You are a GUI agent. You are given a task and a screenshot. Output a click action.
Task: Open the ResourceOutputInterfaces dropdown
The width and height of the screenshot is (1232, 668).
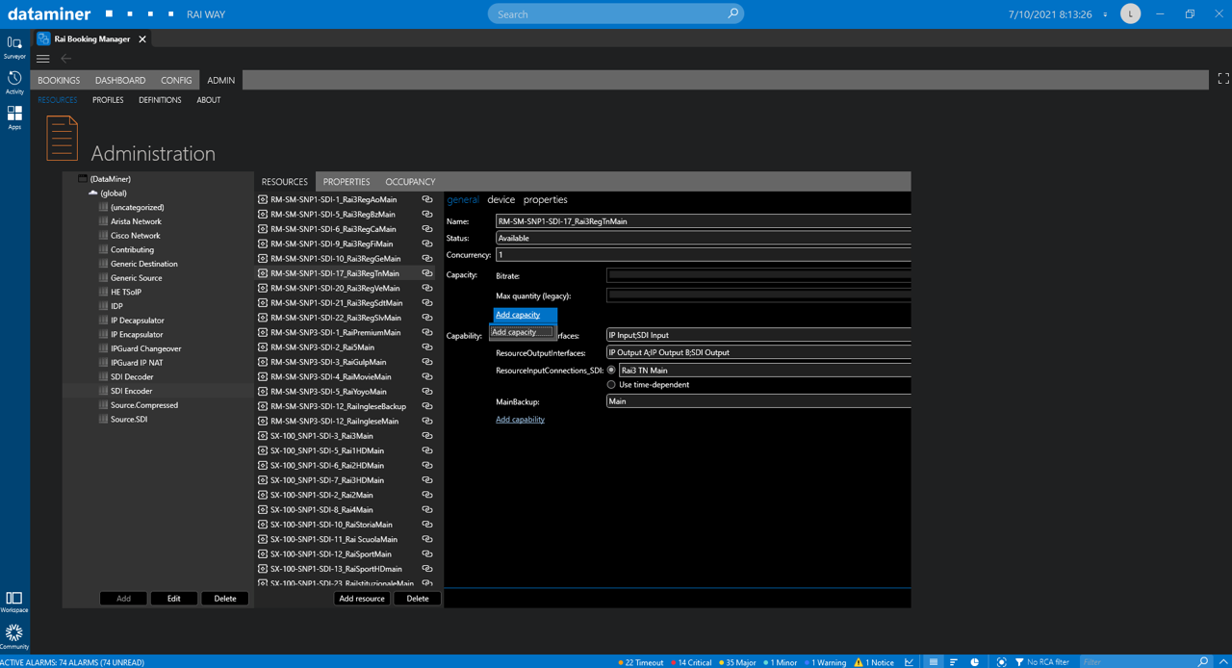click(x=758, y=352)
